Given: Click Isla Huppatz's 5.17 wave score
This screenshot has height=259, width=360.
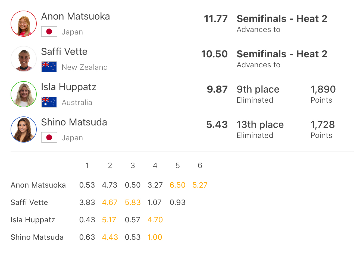Looking at the screenshot, I should click(x=109, y=220).
